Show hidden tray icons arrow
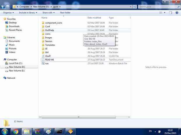Viewport: 181px width, 135px height. tap(155, 132)
